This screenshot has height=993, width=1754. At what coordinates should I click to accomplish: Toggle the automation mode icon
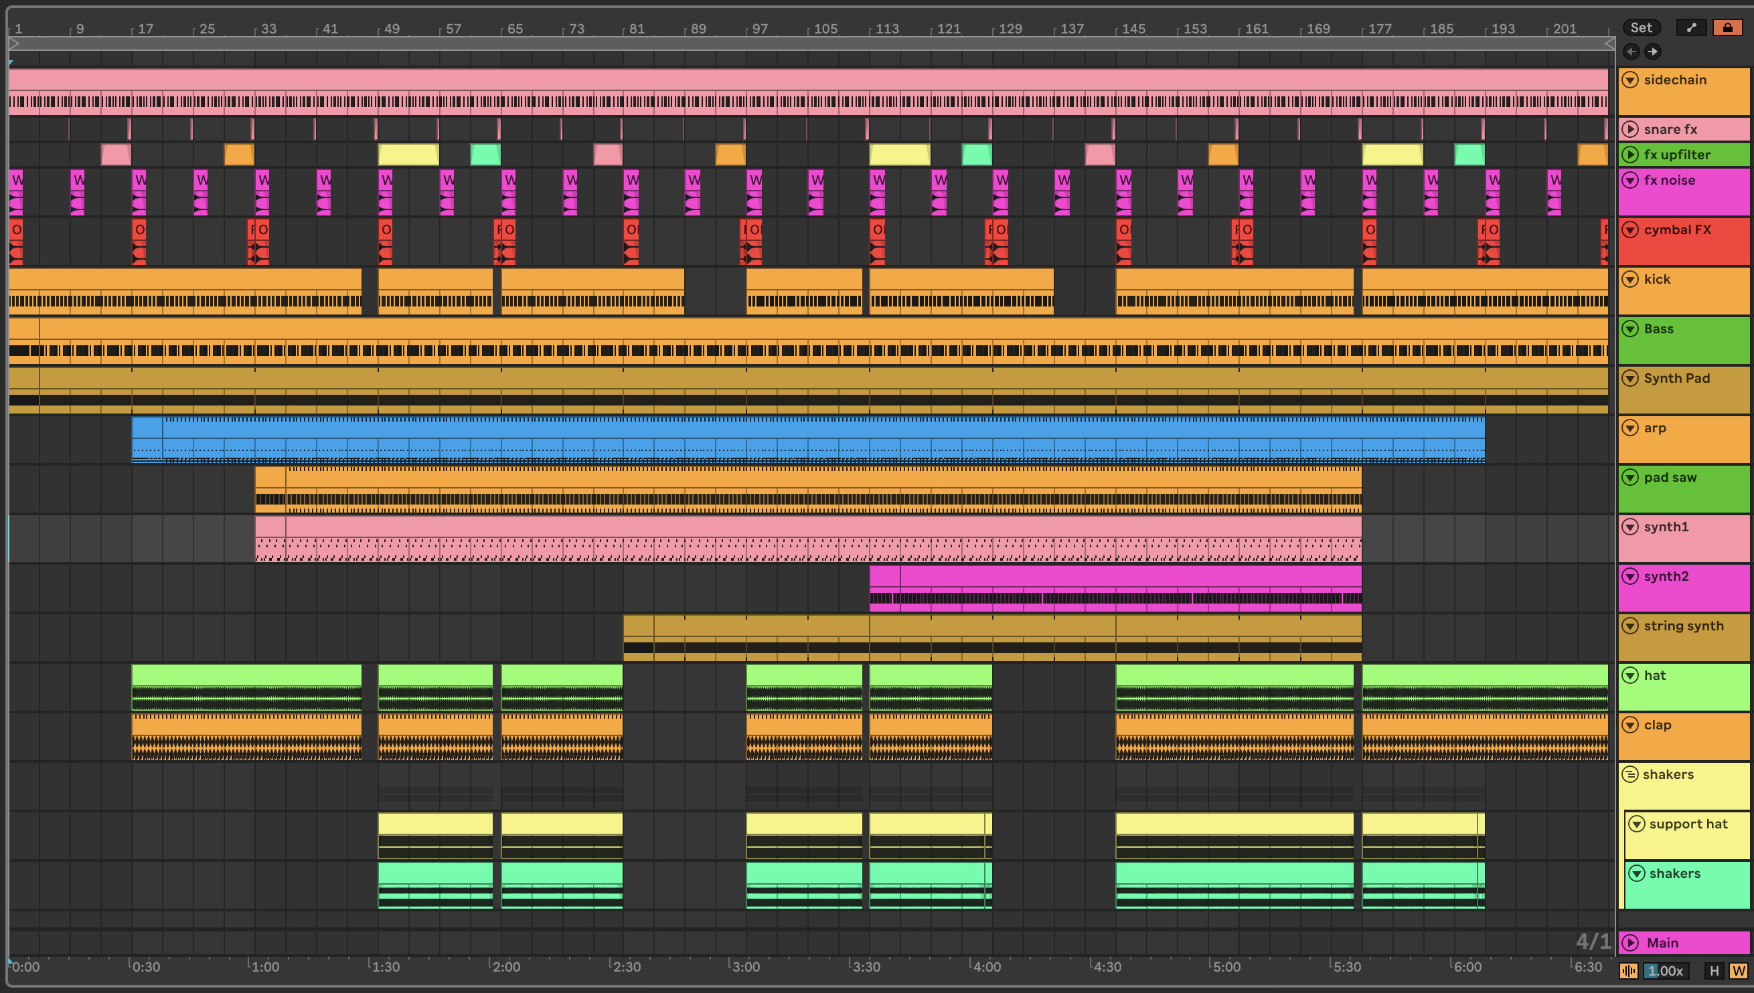click(x=1691, y=27)
